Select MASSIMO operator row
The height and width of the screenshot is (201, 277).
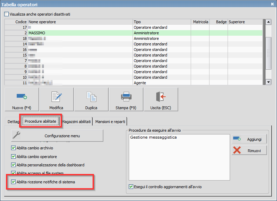[80, 33]
